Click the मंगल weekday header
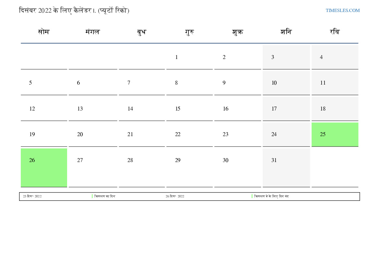The image size is (379, 268). tap(93, 32)
